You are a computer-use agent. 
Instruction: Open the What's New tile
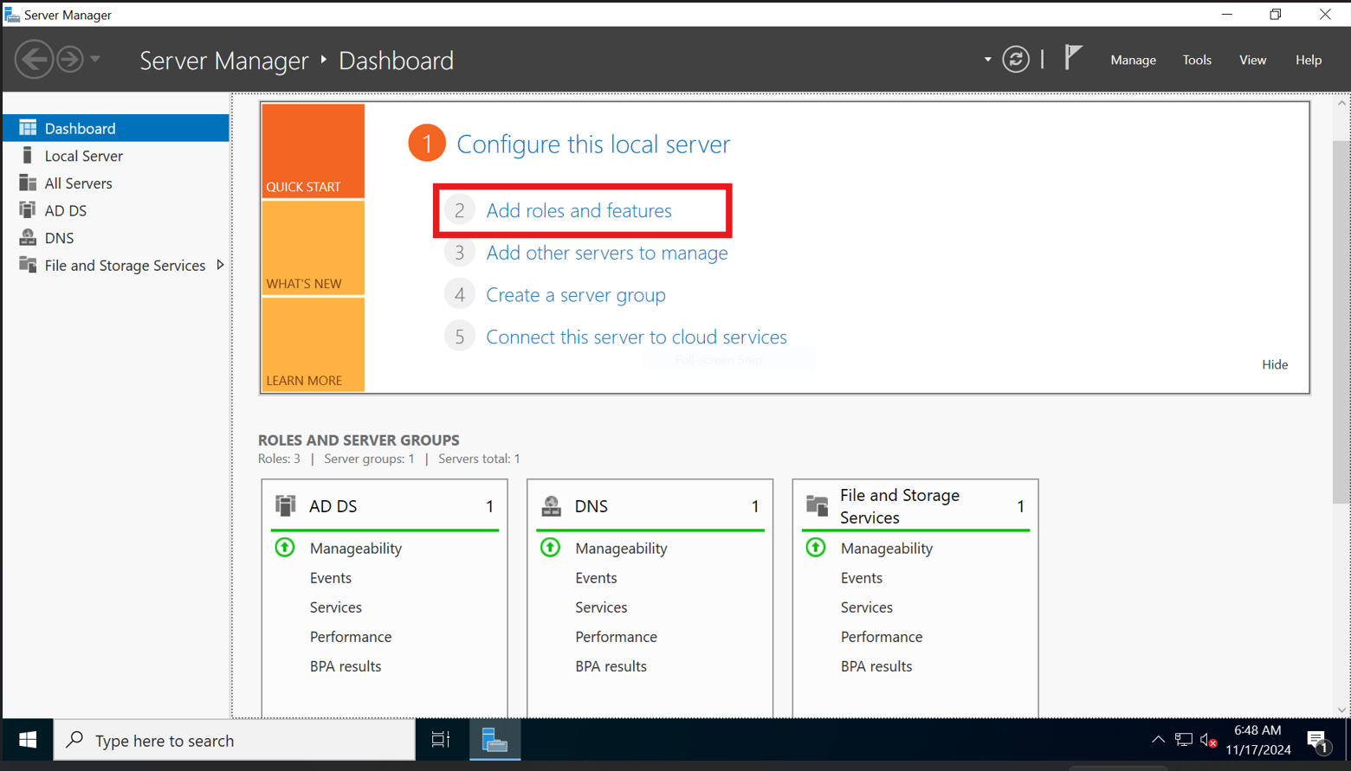(313, 248)
